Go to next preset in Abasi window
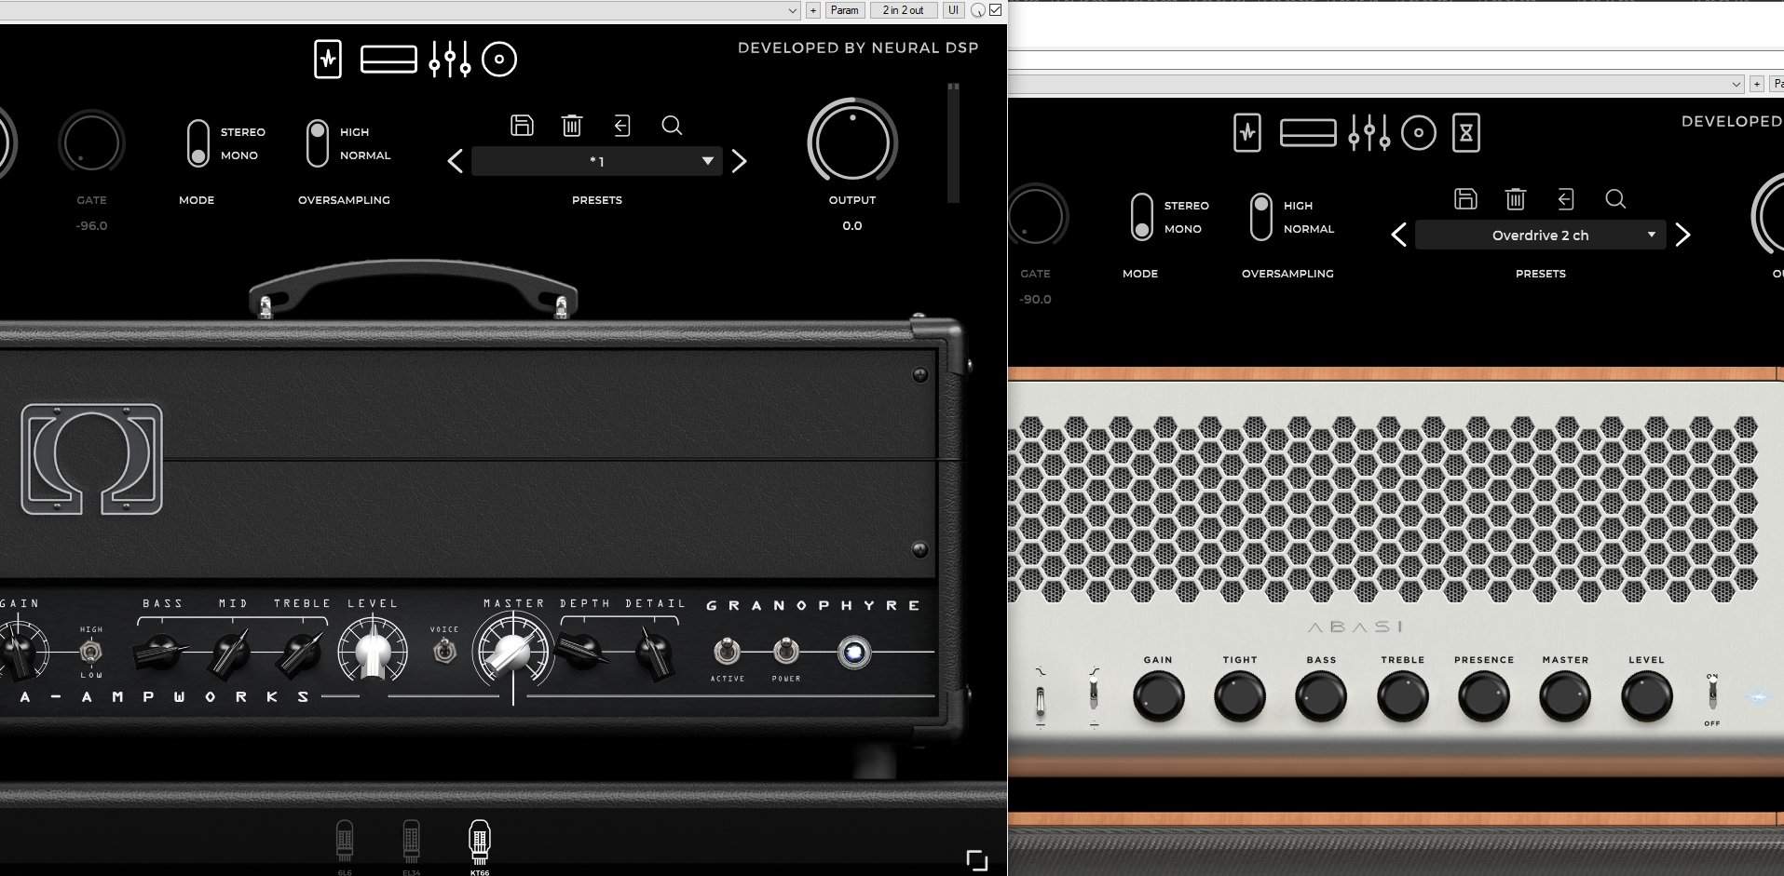 (x=1683, y=235)
